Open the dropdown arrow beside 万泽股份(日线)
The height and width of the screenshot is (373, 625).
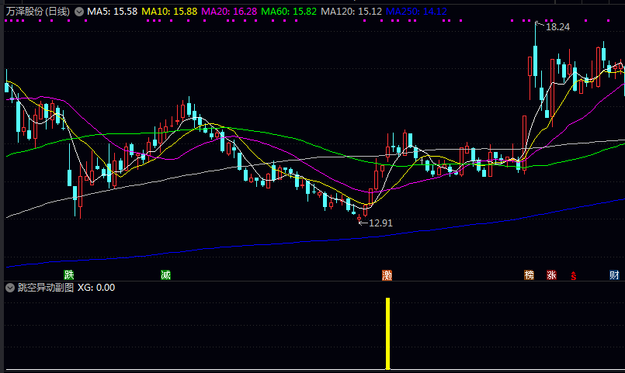pos(79,12)
